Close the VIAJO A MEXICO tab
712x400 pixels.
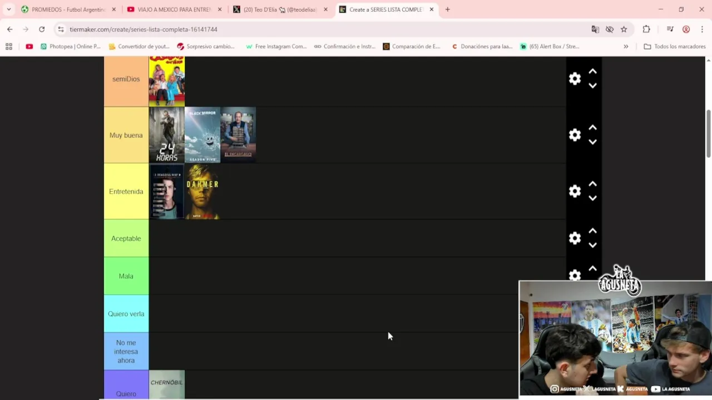point(220,9)
